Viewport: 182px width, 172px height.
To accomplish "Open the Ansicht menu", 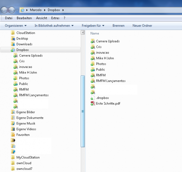I will coord(41,18).
